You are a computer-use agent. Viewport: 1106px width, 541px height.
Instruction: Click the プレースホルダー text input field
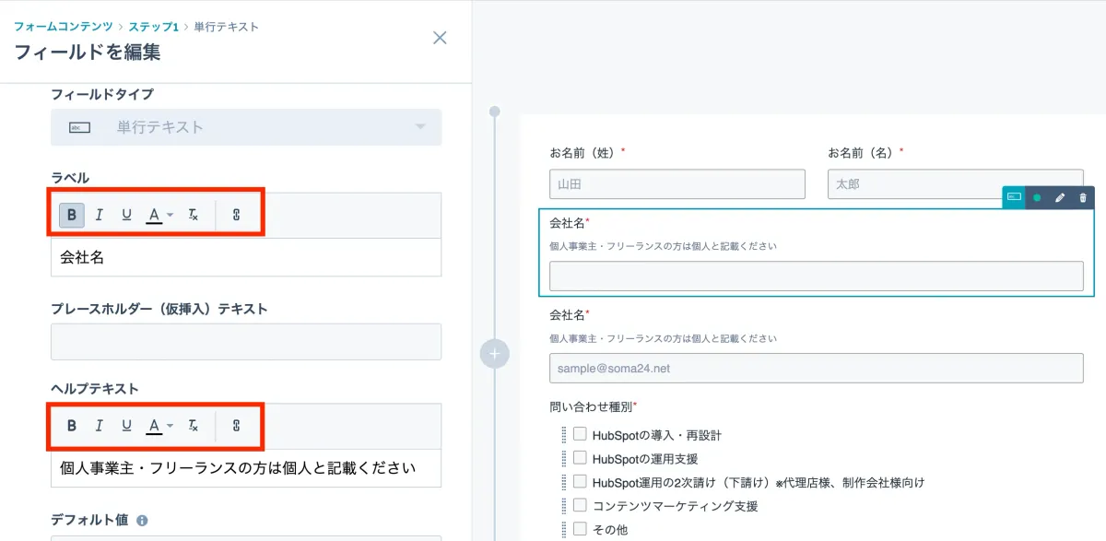246,341
